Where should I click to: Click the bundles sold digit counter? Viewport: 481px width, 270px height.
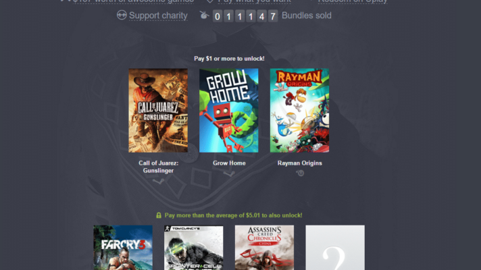[x=245, y=16]
